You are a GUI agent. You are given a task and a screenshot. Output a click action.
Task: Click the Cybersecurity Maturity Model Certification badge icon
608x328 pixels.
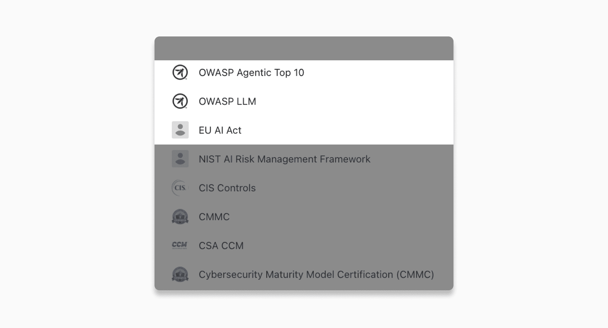(x=180, y=274)
